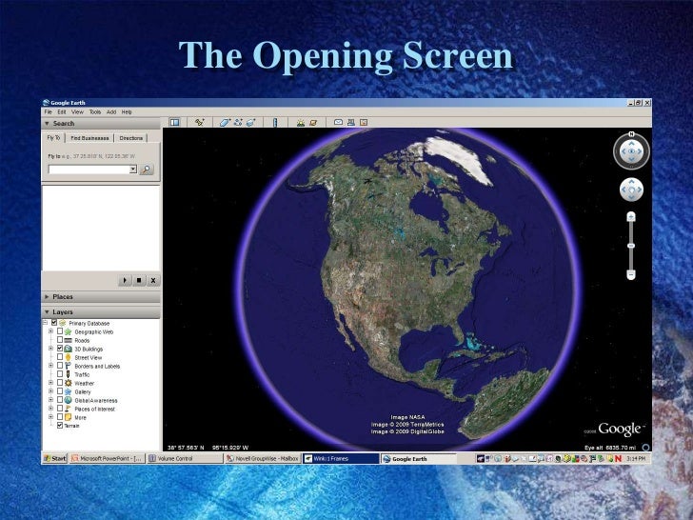Click the search results play tour button
The width and height of the screenshot is (693, 520).
coord(125,280)
